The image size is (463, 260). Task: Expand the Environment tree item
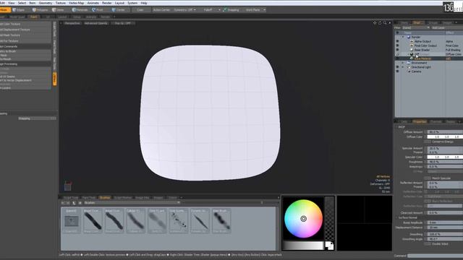[403, 63]
